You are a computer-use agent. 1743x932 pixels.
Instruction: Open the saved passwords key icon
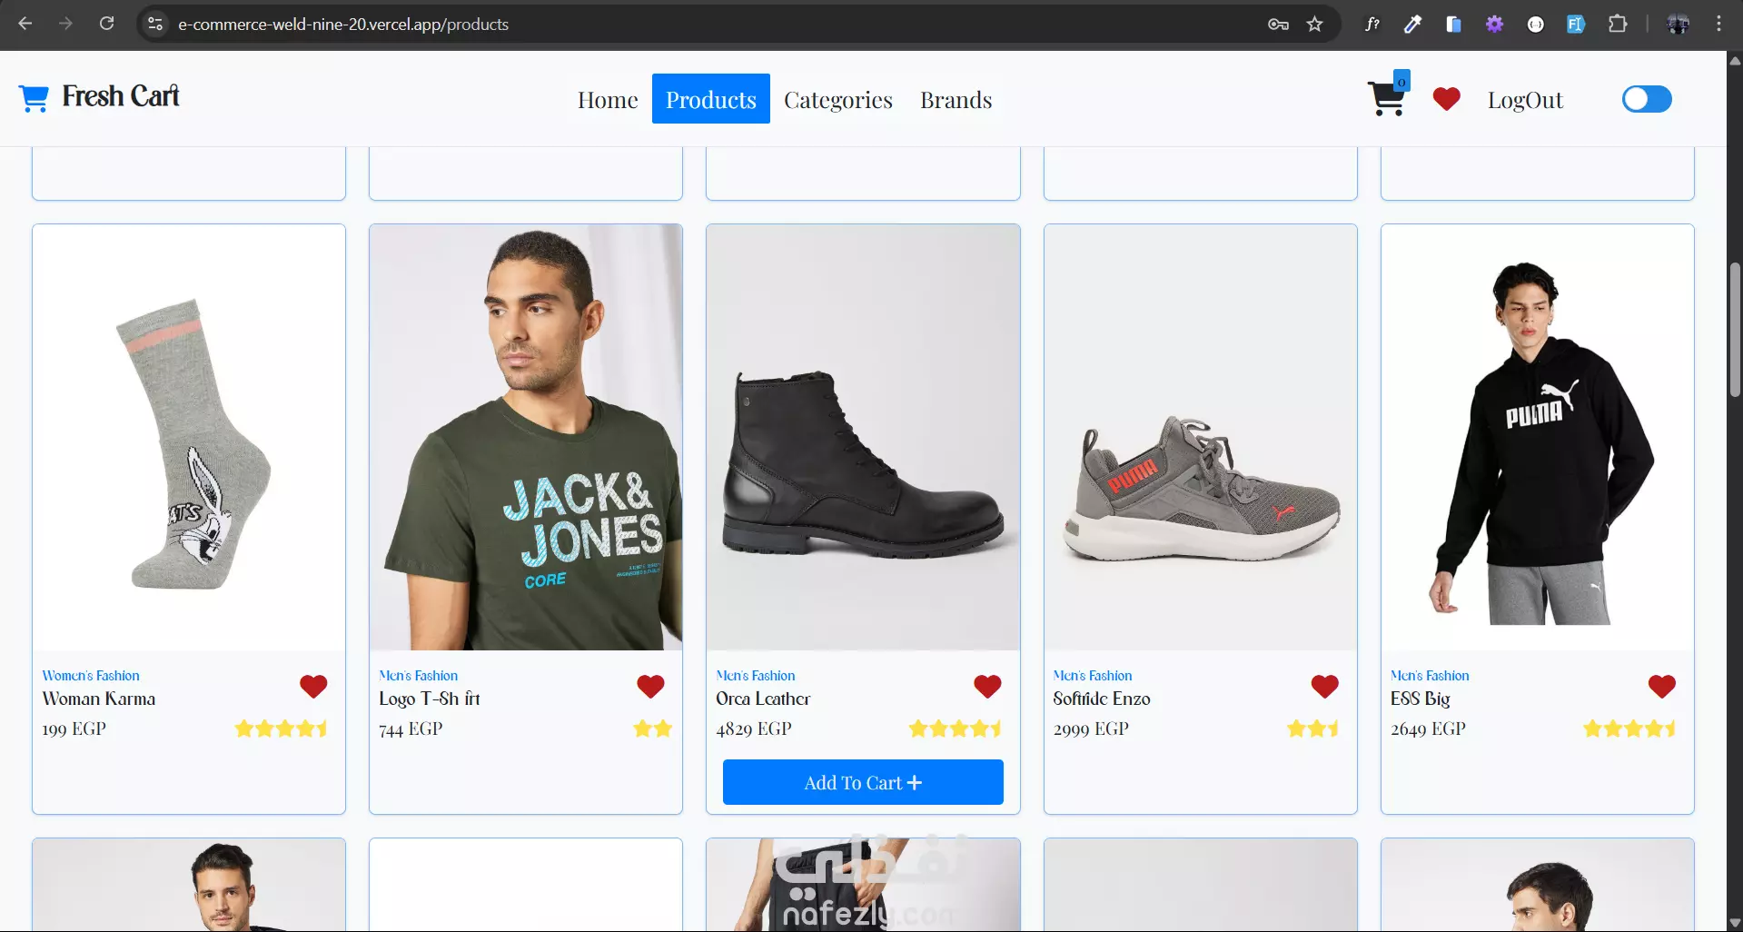tap(1278, 25)
